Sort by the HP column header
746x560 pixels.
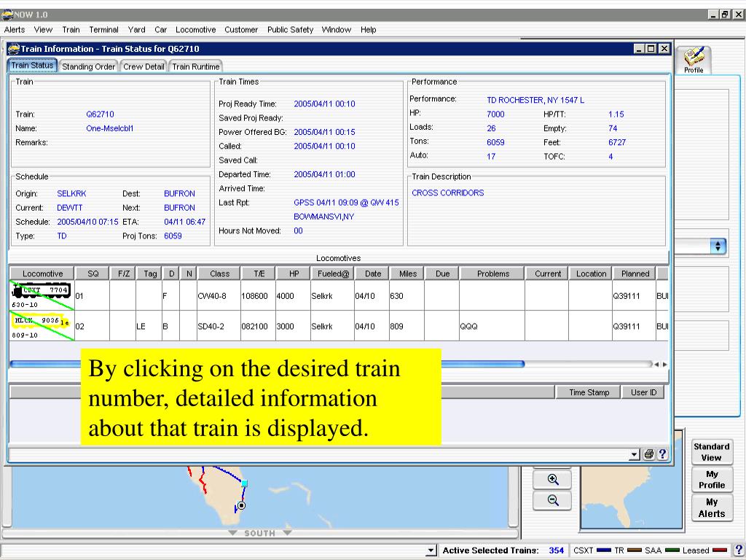coord(294,274)
